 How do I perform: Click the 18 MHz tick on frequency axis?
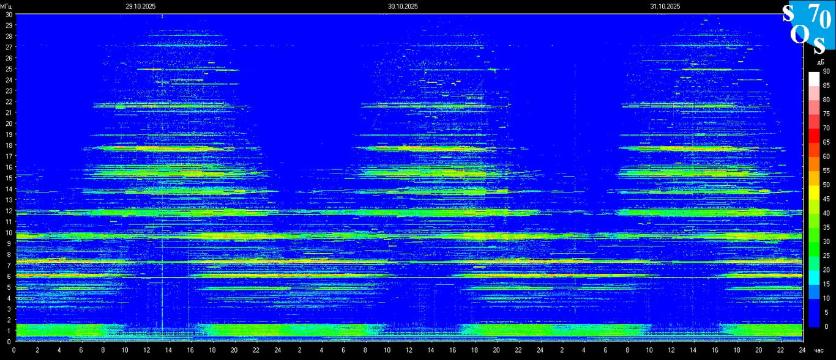pyautogui.click(x=9, y=145)
